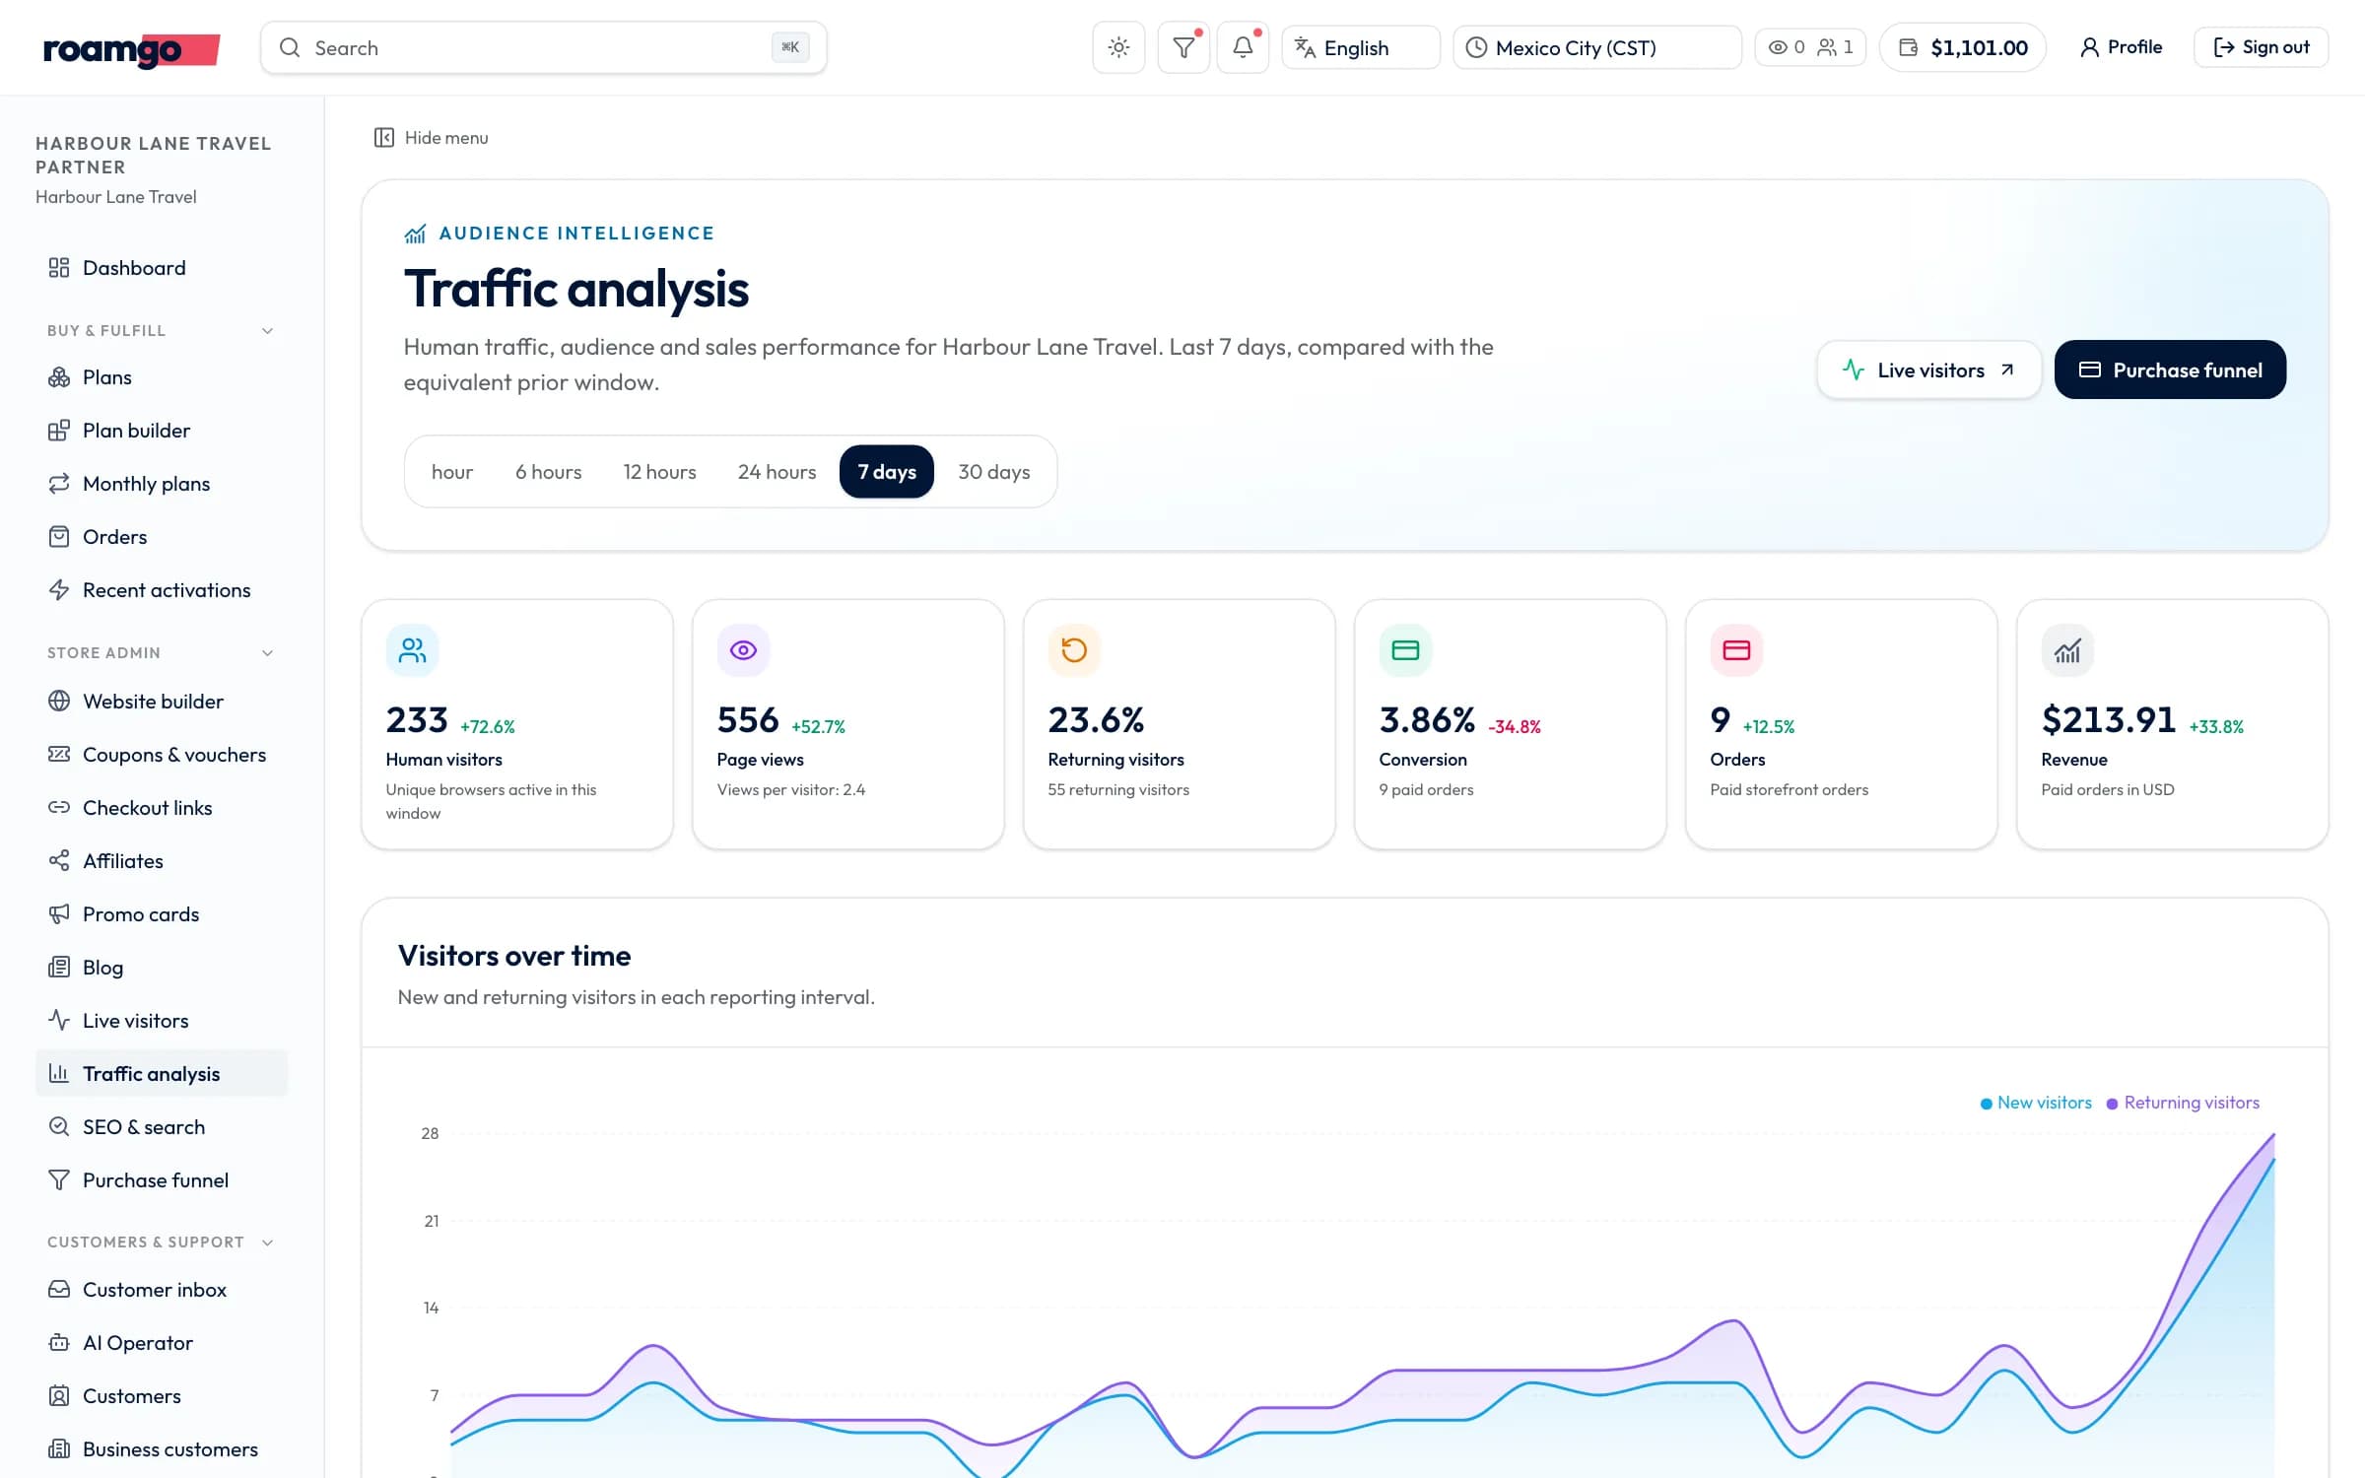
Task: Click the Audience Intelligence heading icon
Action: 415,234
